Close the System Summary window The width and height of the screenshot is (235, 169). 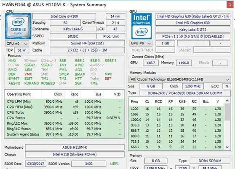coord(230,5)
